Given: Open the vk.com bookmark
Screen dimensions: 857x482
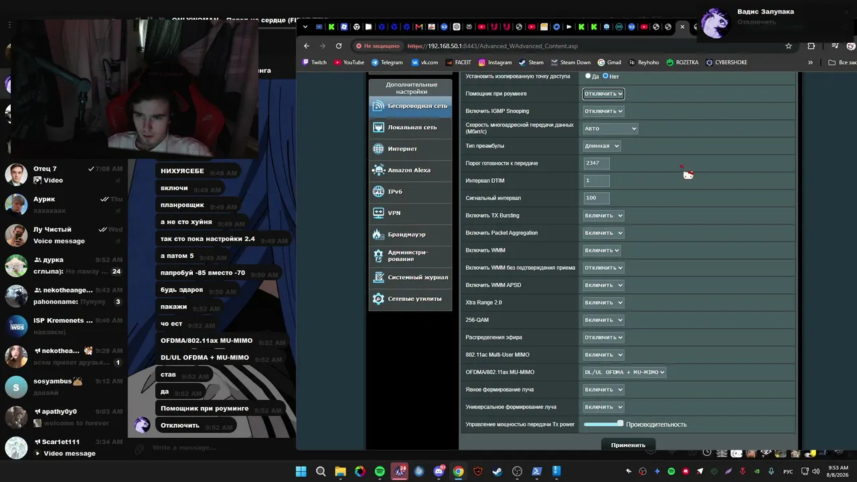Looking at the screenshot, I should (424, 62).
